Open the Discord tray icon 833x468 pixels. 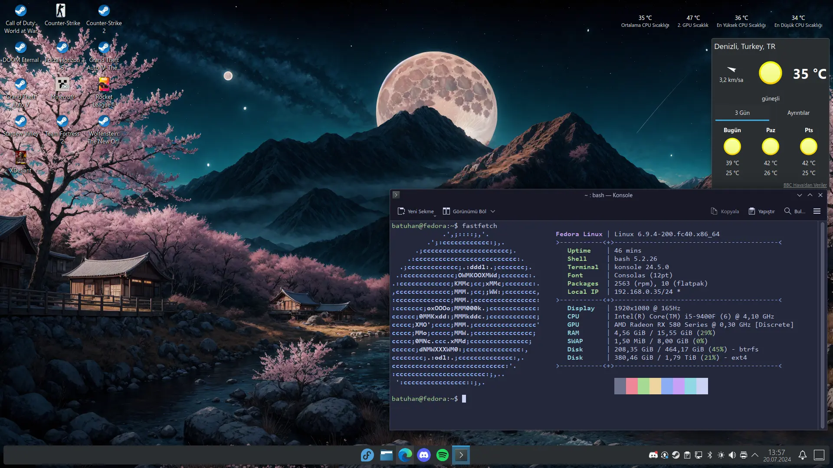coord(653,455)
